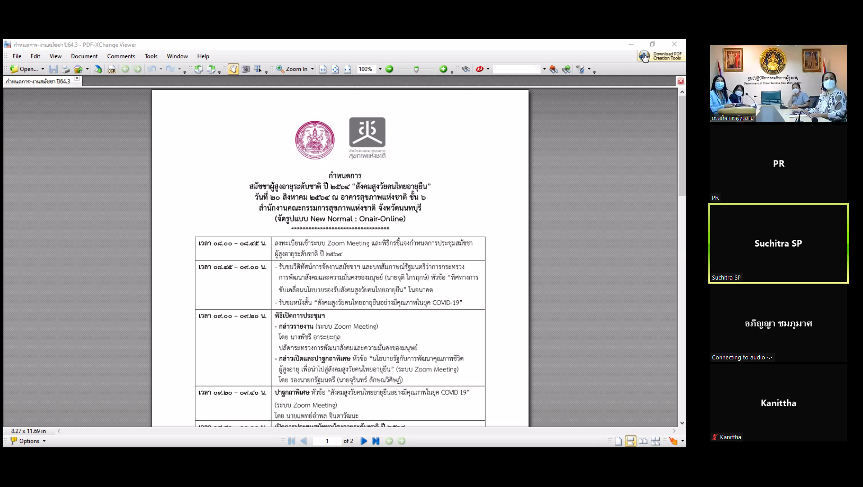Screen dimensions: 863x487
Task: Select the Snapshot camera tool
Action: (x=246, y=69)
